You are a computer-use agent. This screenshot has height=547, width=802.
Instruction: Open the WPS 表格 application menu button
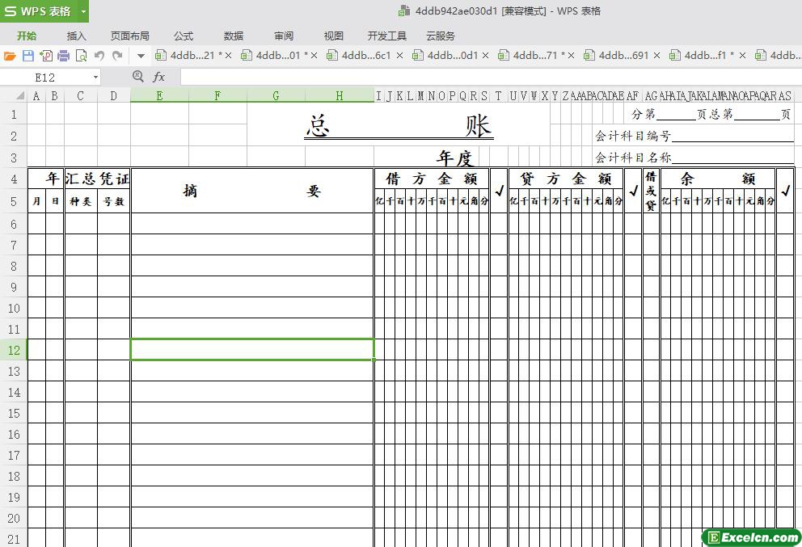[x=38, y=11]
